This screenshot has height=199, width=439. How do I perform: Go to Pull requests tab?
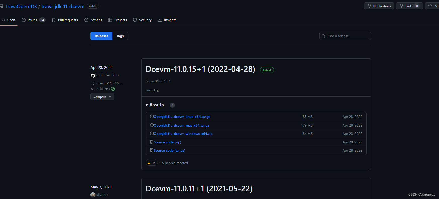pos(65,20)
